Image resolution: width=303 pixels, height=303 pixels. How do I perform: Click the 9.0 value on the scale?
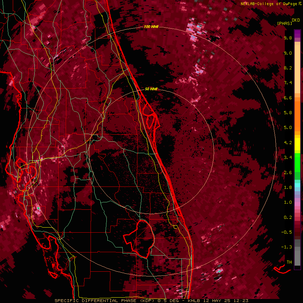[288, 53]
